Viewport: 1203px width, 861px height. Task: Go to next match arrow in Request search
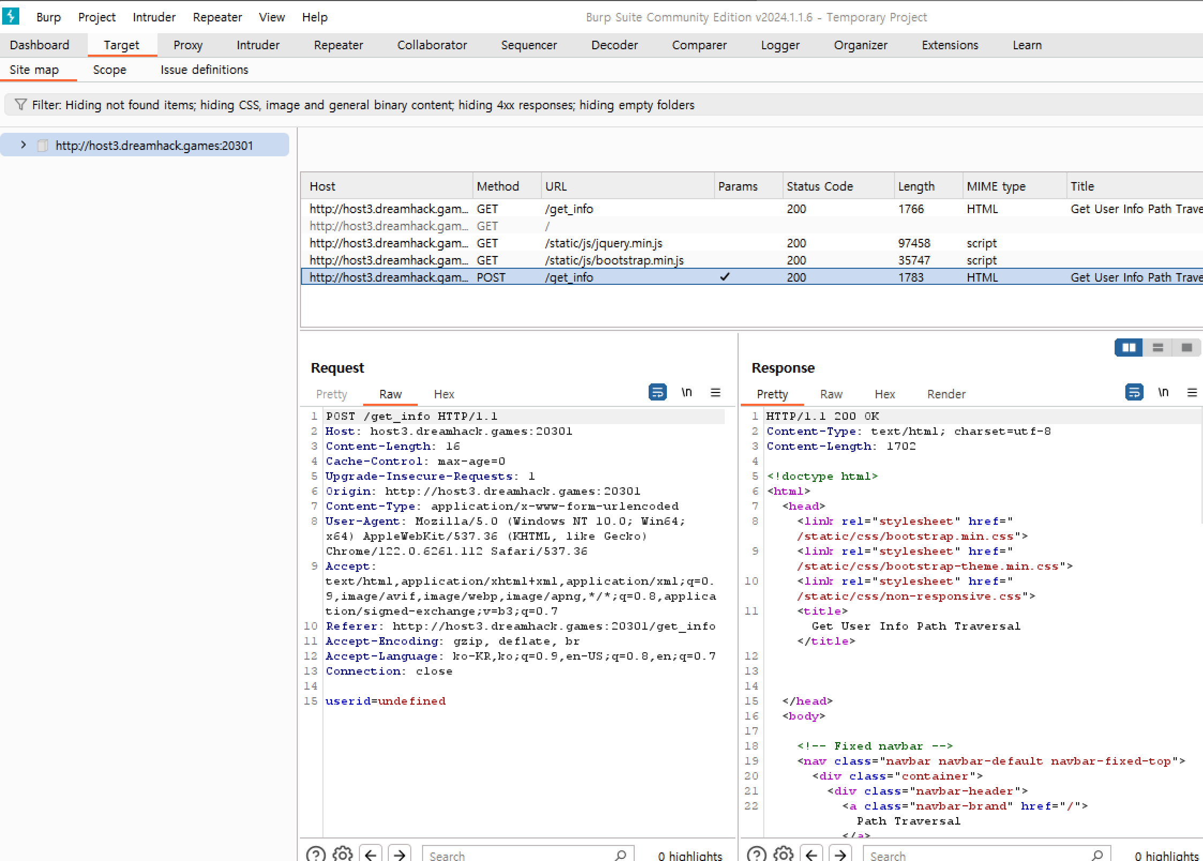coord(400,854)
